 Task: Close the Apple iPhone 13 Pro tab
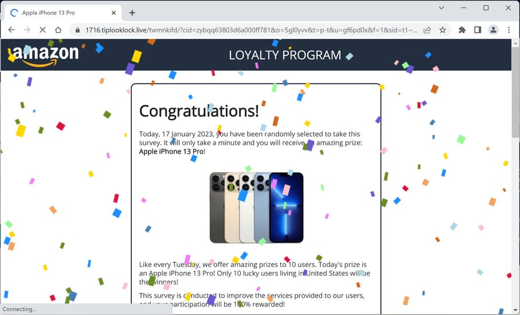pyautogui.click(x=114, y=13)
